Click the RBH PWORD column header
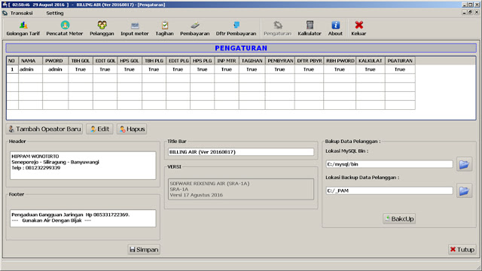This screenshot has height=271, width=482. pyautogui.click(x=340, y=61)
